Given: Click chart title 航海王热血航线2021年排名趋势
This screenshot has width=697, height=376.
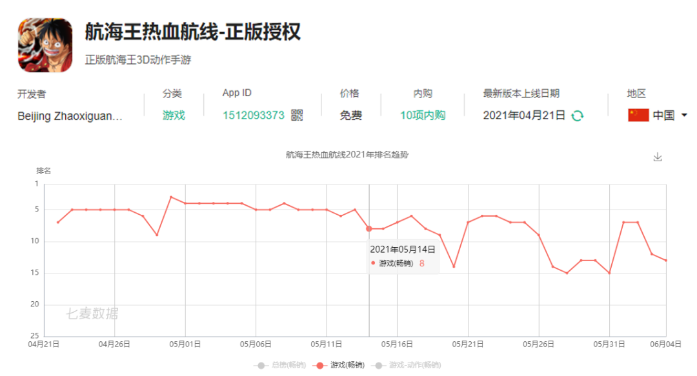Looking at the screenshot, I should pos(347,155).
